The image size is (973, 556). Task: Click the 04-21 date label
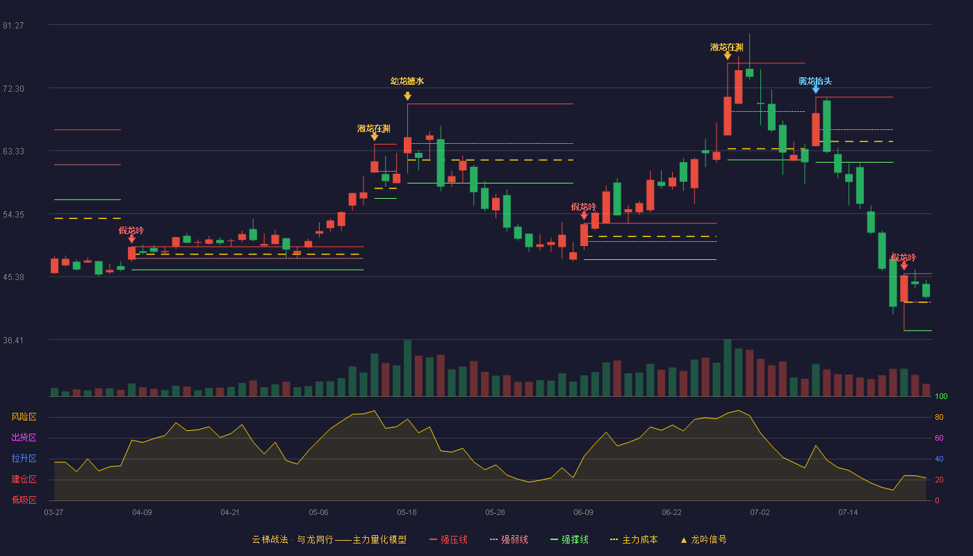point(230,512)
